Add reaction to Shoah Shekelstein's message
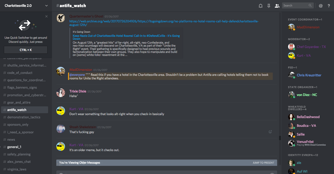Viewport: 334px width, 174px height. click(270, 132)
